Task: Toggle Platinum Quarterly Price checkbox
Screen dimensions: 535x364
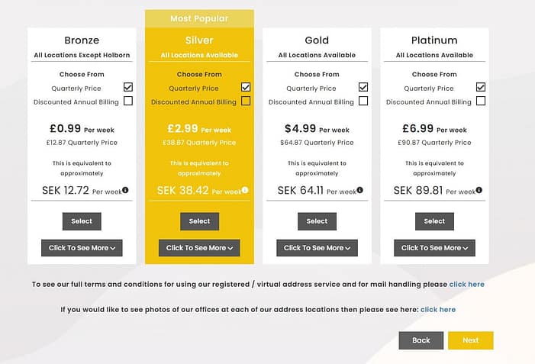Action: [x=481, y=87]
